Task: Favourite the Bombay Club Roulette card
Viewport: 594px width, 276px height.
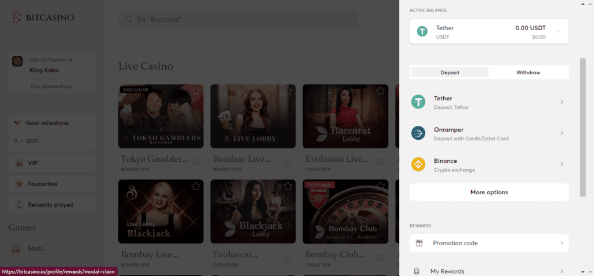Action: pyautogui.click(x=381, y=186)
